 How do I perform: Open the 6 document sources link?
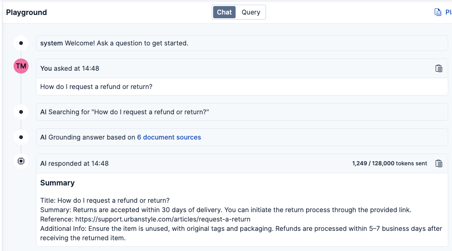click(x=169, y=137)
